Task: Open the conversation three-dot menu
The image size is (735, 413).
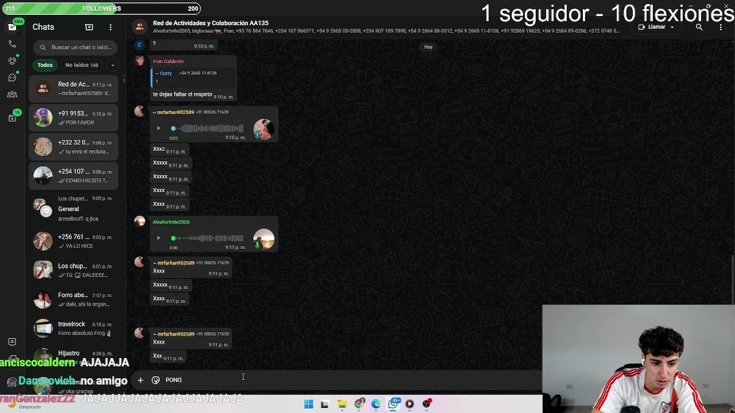Action: click(x=721, y=27)
